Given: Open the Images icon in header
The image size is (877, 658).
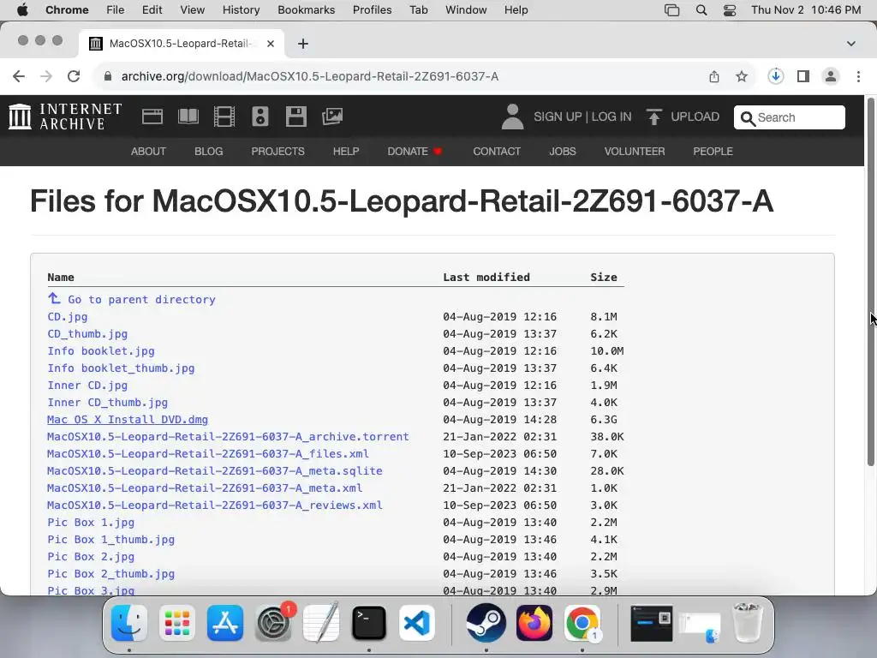Looking at the screenshot, I should (x=332, y=117).
